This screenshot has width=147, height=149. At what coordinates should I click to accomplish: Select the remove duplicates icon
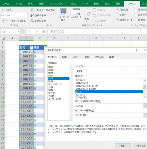point(32,15)
